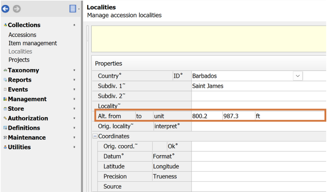This screenshot has width=330, height=192.
Task: Click the empty Locality field
Action: (259, 106)
